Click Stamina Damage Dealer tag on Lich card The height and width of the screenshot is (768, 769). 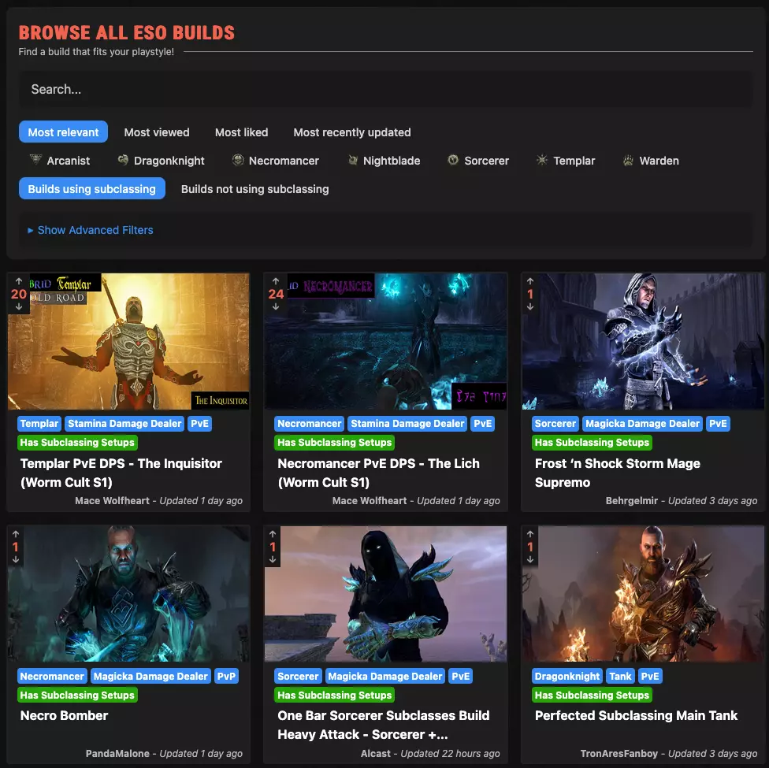(x=407, y=423)
